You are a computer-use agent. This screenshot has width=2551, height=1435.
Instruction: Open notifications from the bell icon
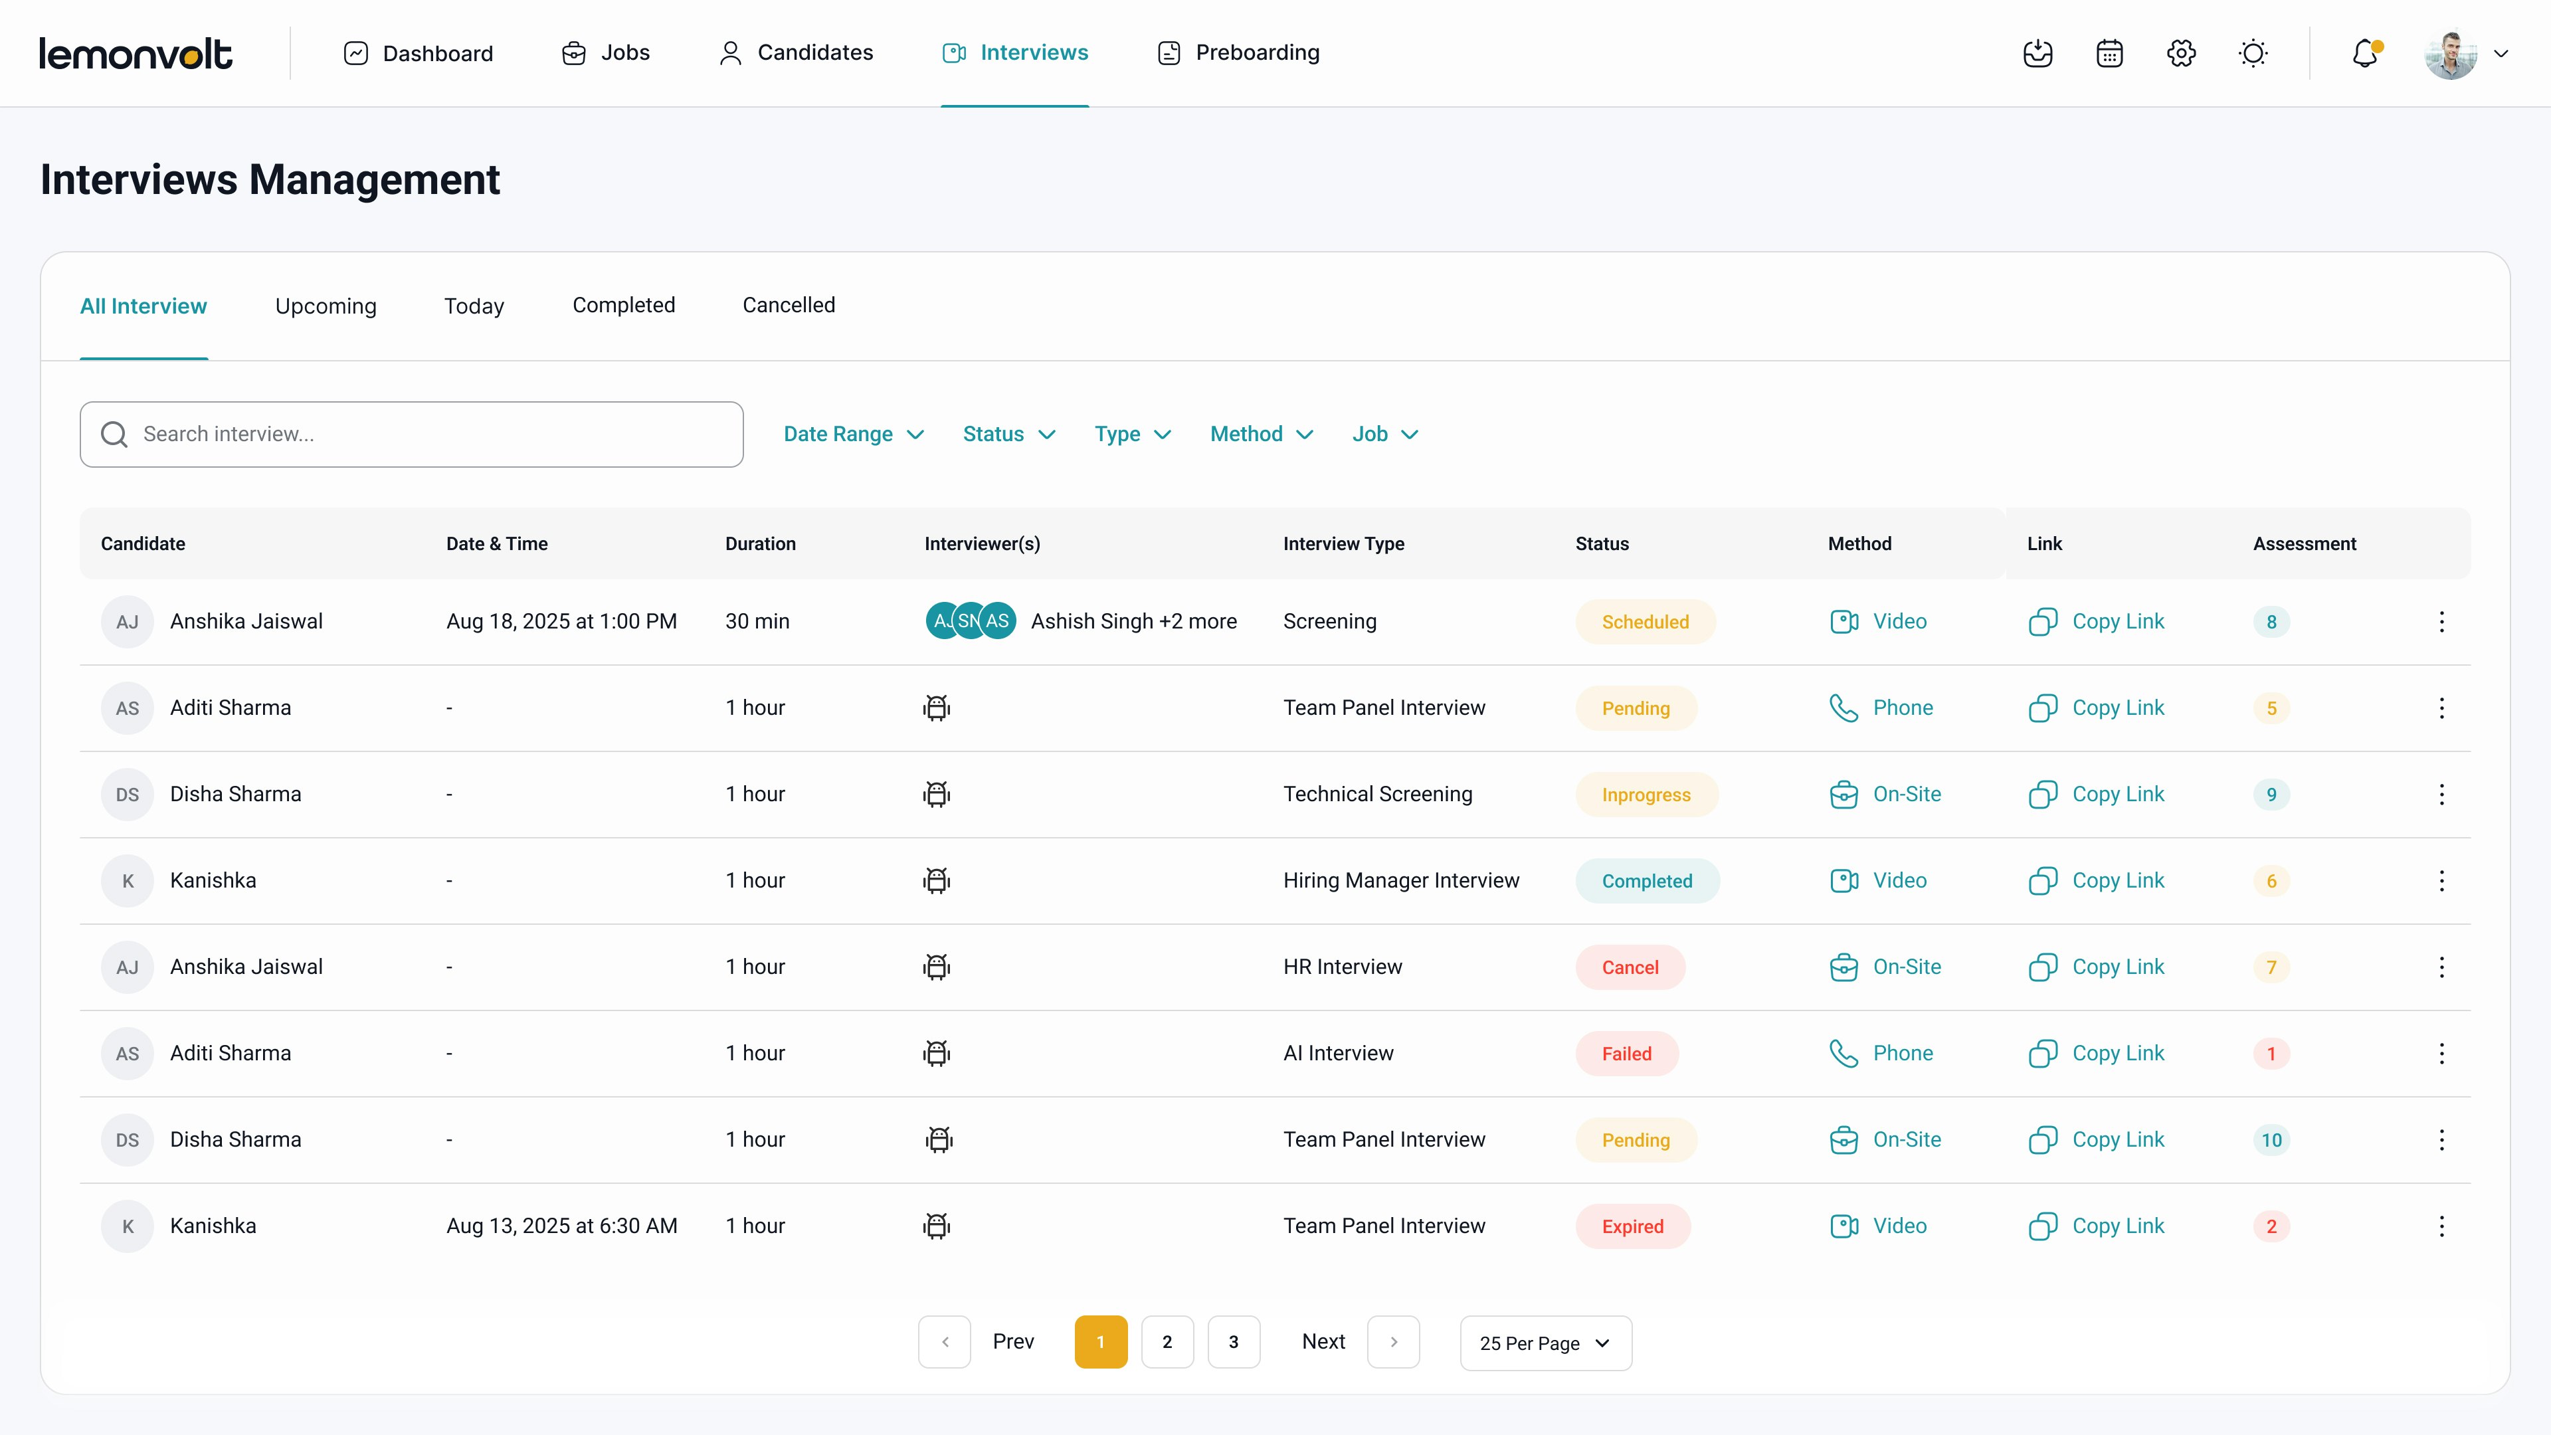click(2365, 53)
